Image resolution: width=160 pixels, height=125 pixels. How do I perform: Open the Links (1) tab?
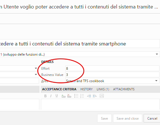(x=103, y=89)
